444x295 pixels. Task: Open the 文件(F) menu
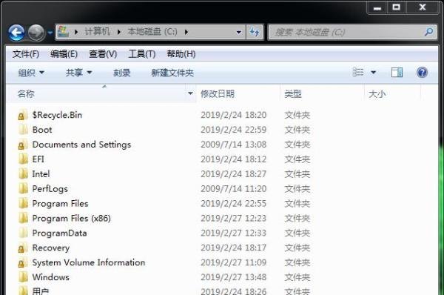pos(25,53)
